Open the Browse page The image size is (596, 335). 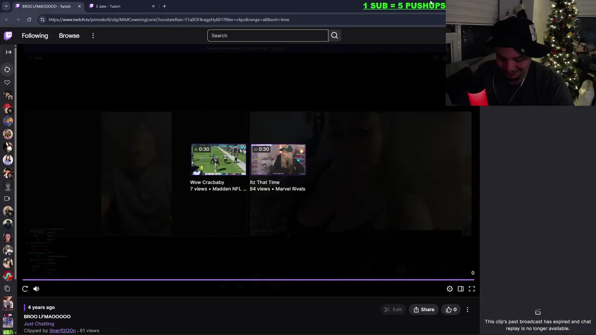tap(69, 36)
